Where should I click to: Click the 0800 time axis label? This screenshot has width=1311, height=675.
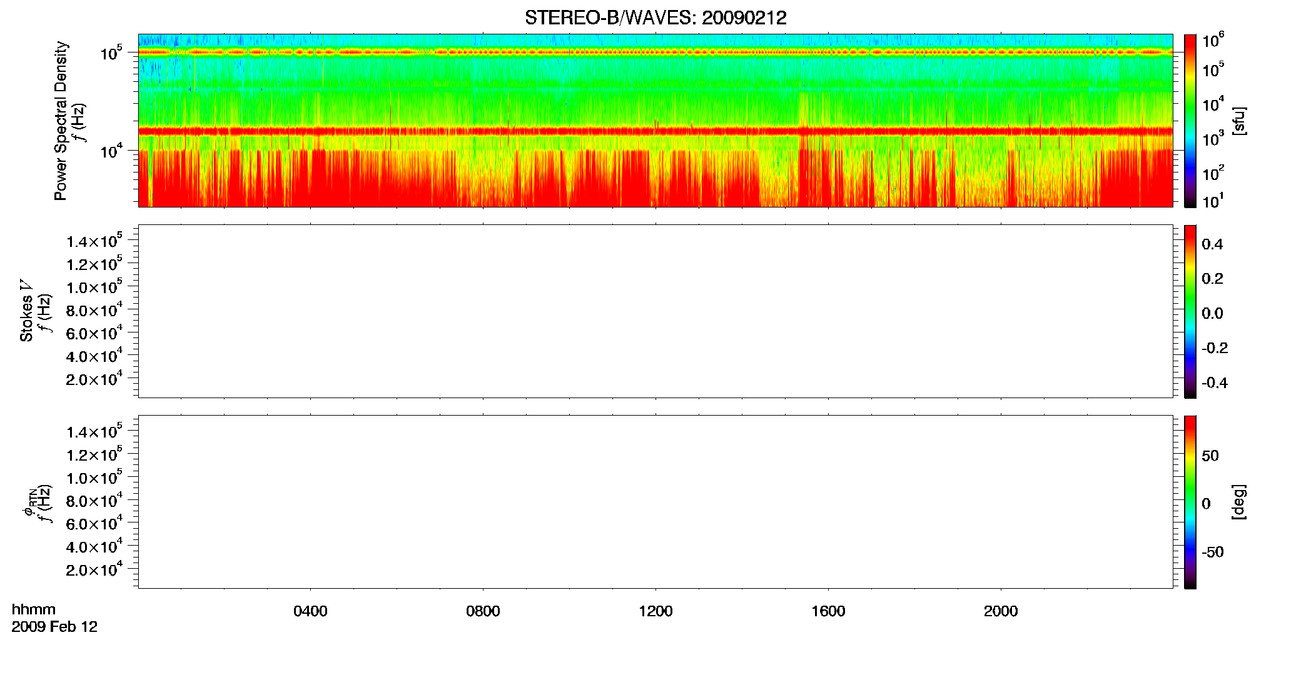[x=483, y=611]
